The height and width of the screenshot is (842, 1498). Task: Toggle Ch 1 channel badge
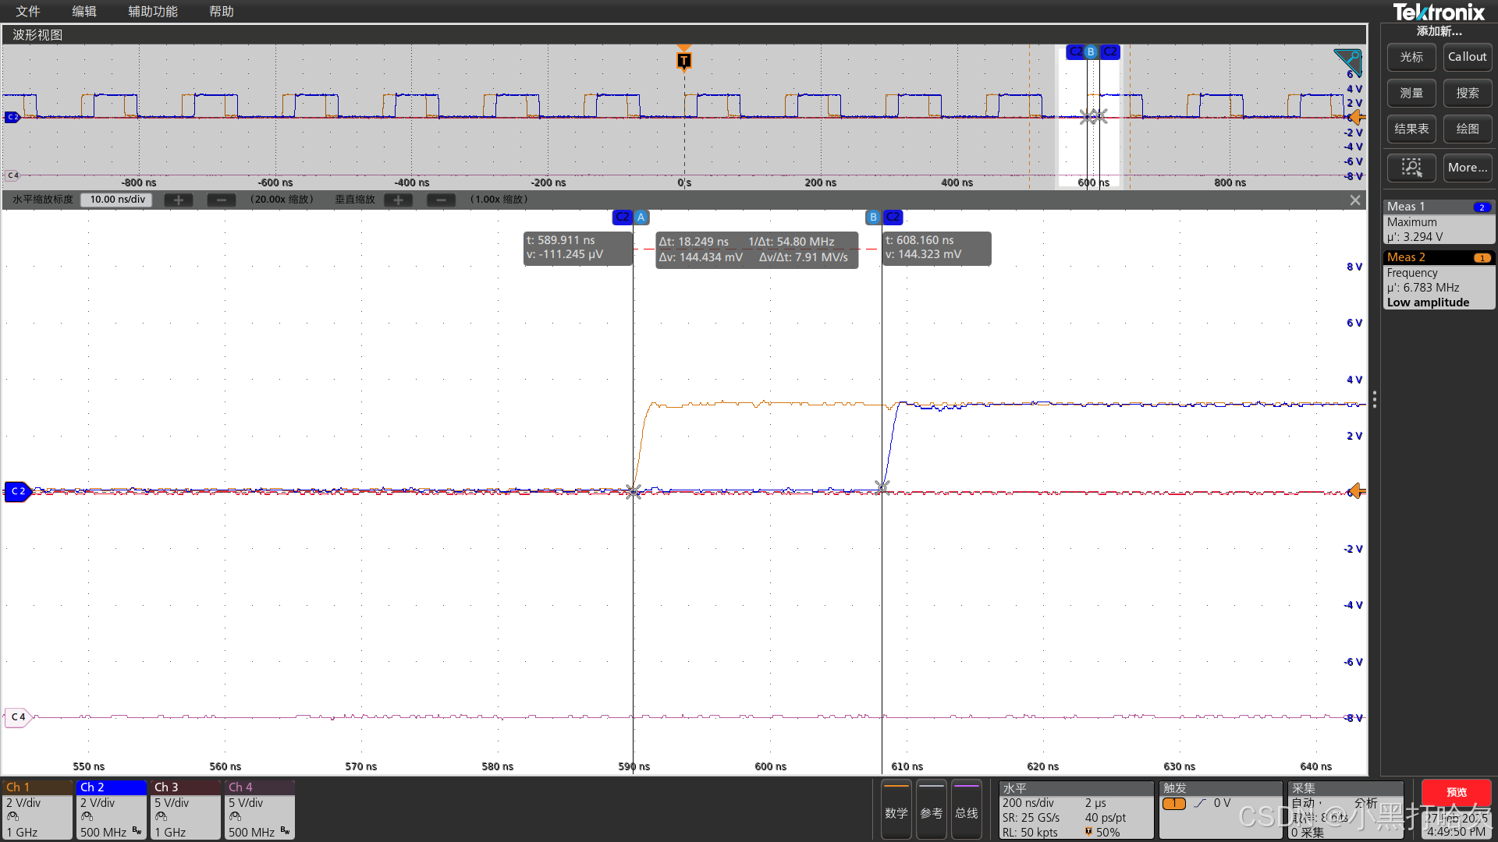tap(37, 809)
